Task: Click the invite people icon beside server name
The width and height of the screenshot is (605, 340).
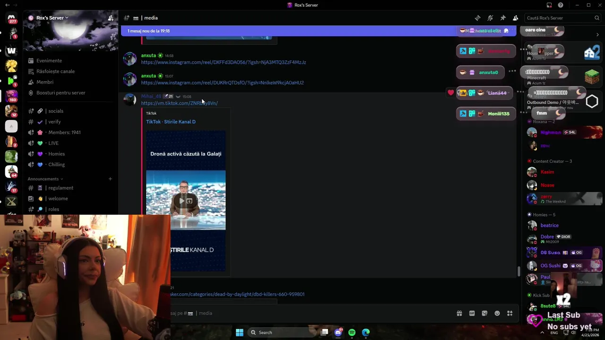Action: (x=111, y=18)
